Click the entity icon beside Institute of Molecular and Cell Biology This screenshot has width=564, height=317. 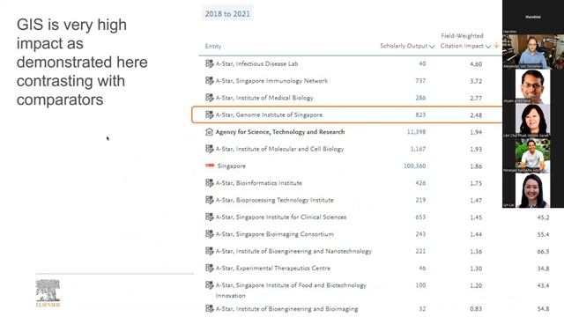(210, 149)
